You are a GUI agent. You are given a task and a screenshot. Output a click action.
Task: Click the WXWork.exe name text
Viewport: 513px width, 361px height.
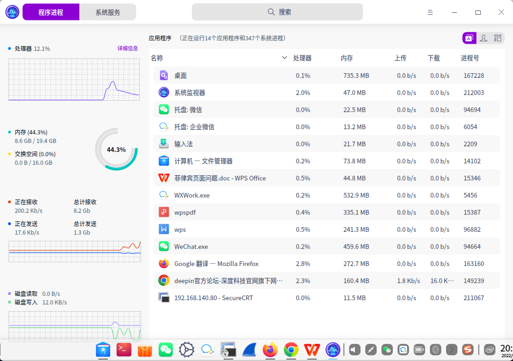pos(192,195)
